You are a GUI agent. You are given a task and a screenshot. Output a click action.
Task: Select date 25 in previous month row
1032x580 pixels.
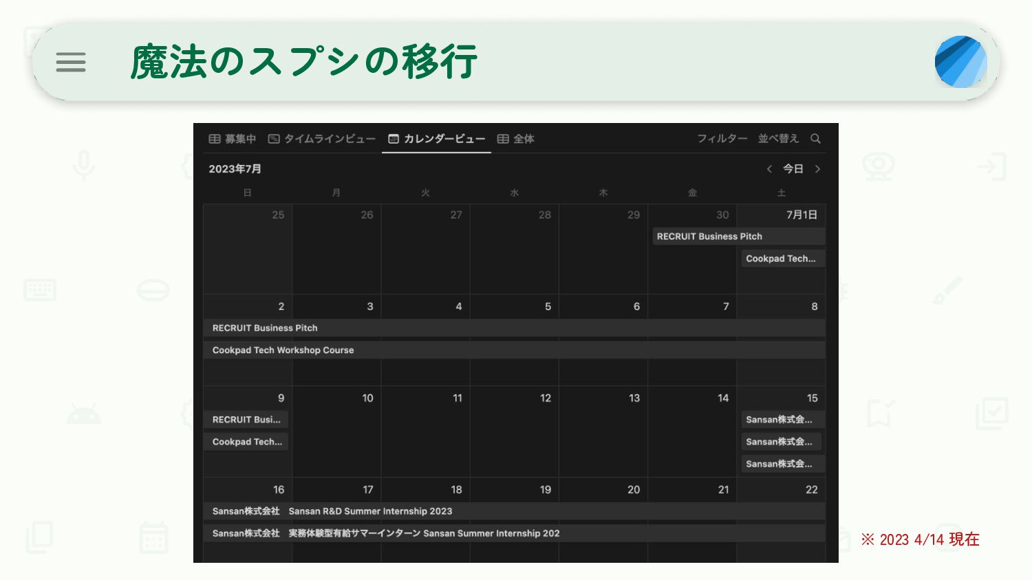[x=248, y=249]
